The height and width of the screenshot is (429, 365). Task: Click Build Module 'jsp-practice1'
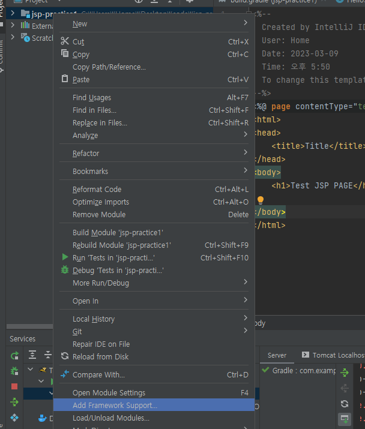point(154,233)
